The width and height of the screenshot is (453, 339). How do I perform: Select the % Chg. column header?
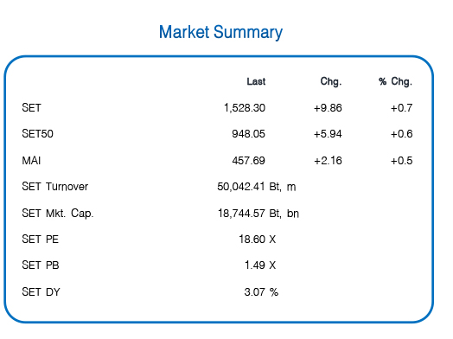click(395, 82)
